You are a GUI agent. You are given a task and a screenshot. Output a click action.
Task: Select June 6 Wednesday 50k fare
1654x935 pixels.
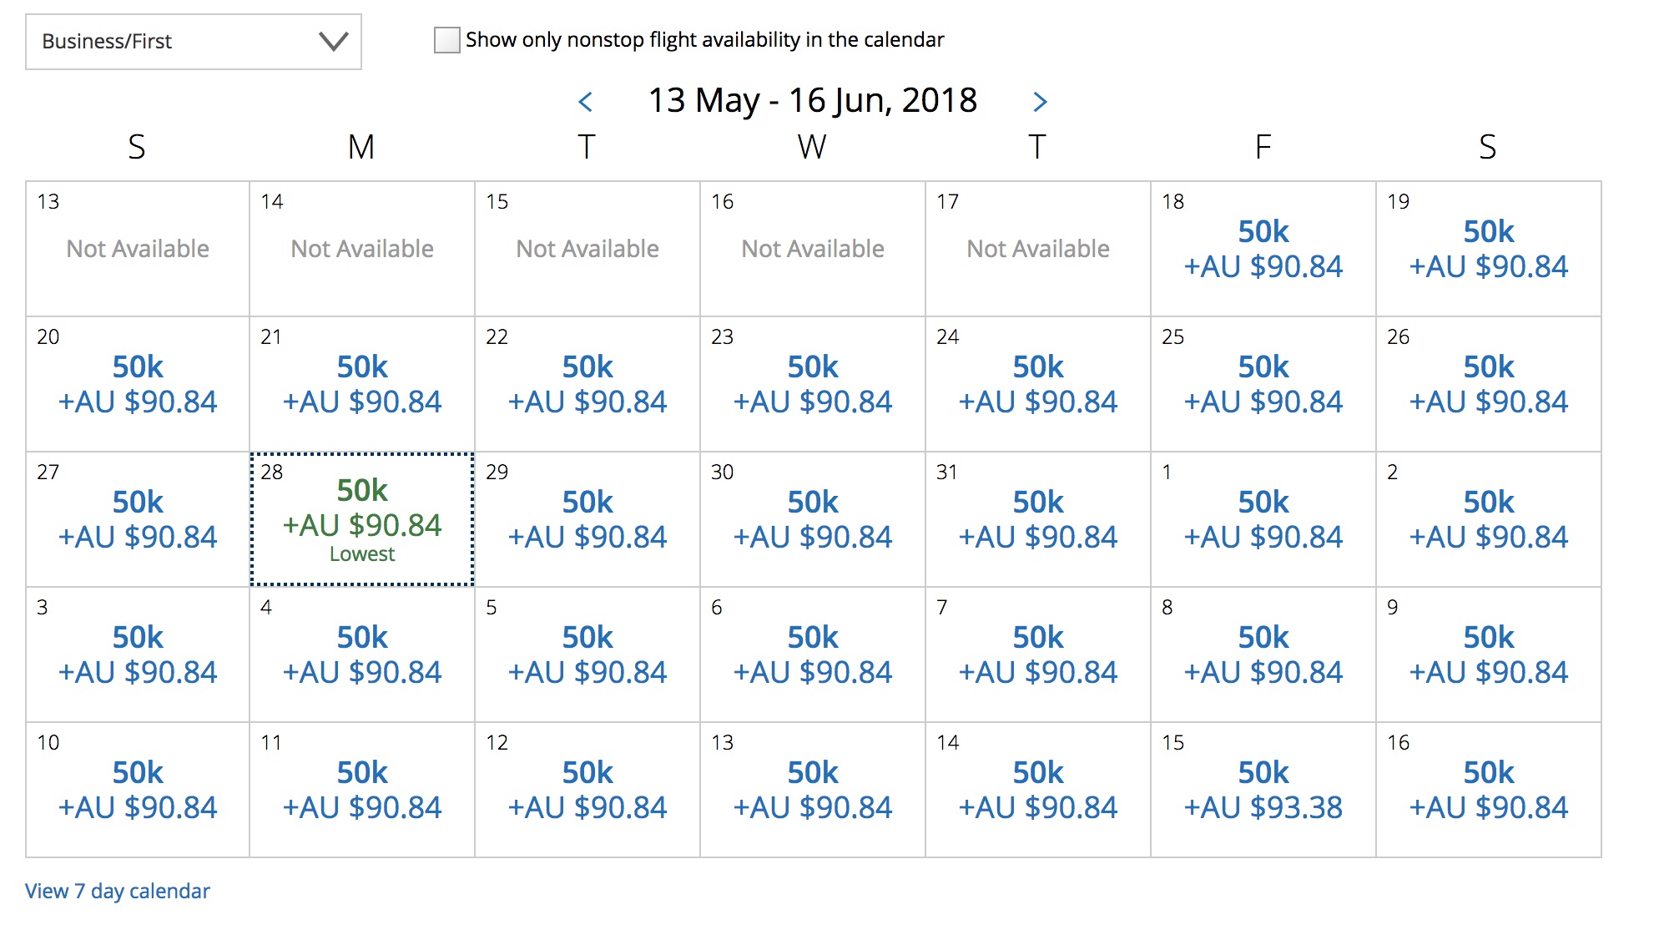813,654
